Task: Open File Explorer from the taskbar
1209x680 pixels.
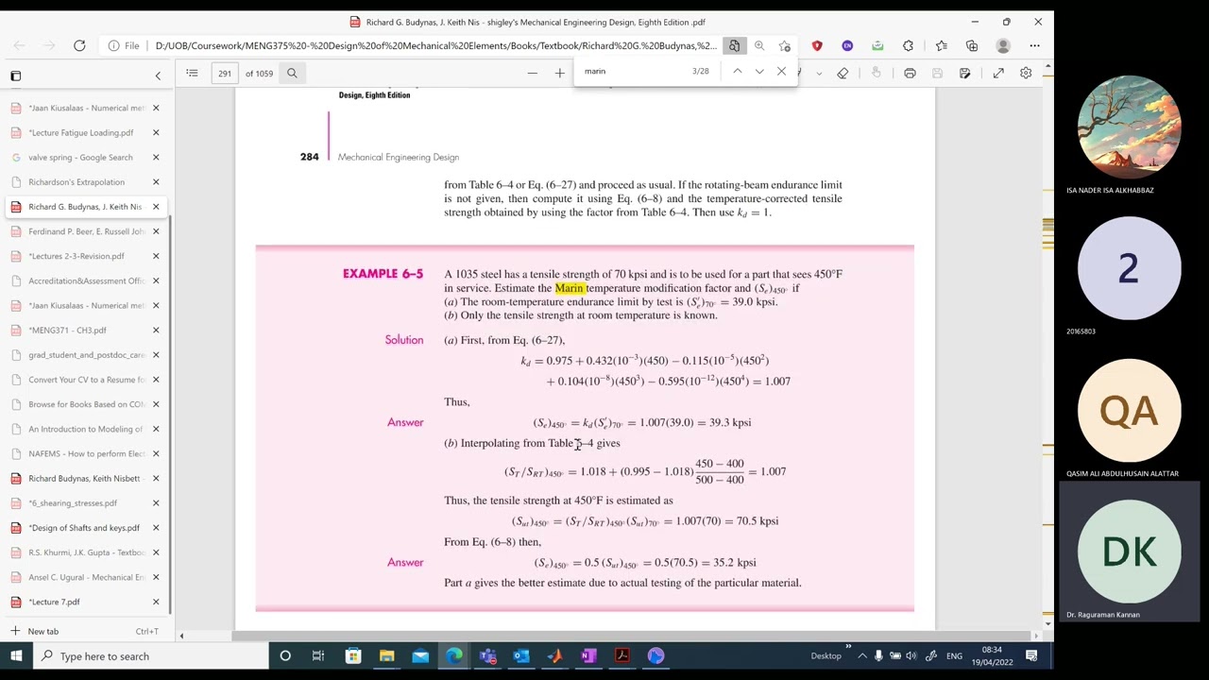Action: 386,655
